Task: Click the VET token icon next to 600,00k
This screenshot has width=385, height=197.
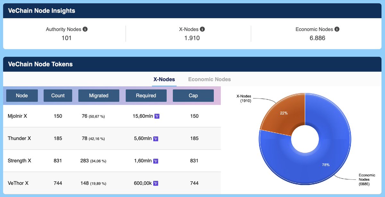Action: pyautogui.click(x=156, y=183)
